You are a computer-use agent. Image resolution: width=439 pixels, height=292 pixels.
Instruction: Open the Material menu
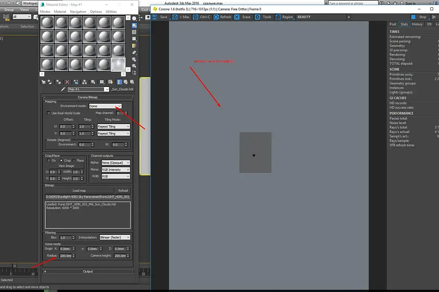(60, 12)
